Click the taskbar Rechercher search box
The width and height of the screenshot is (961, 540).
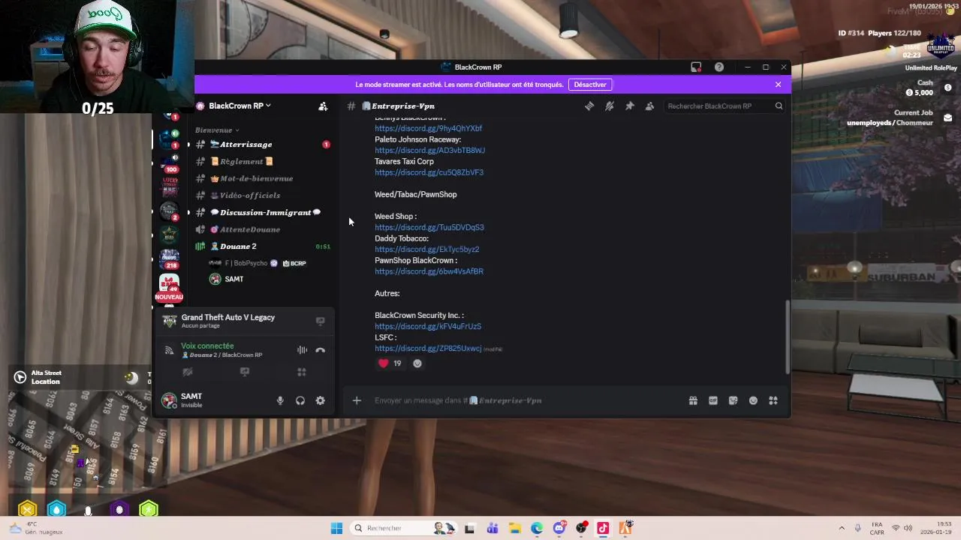pyautogui.click(x=402, y=528)
